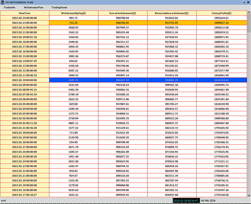Image resolution: width=251 pixels, height=204 pixels.
Task: Select the 2023.01.31 00:36:20 date cell
Action: click(x=24, y=128)
